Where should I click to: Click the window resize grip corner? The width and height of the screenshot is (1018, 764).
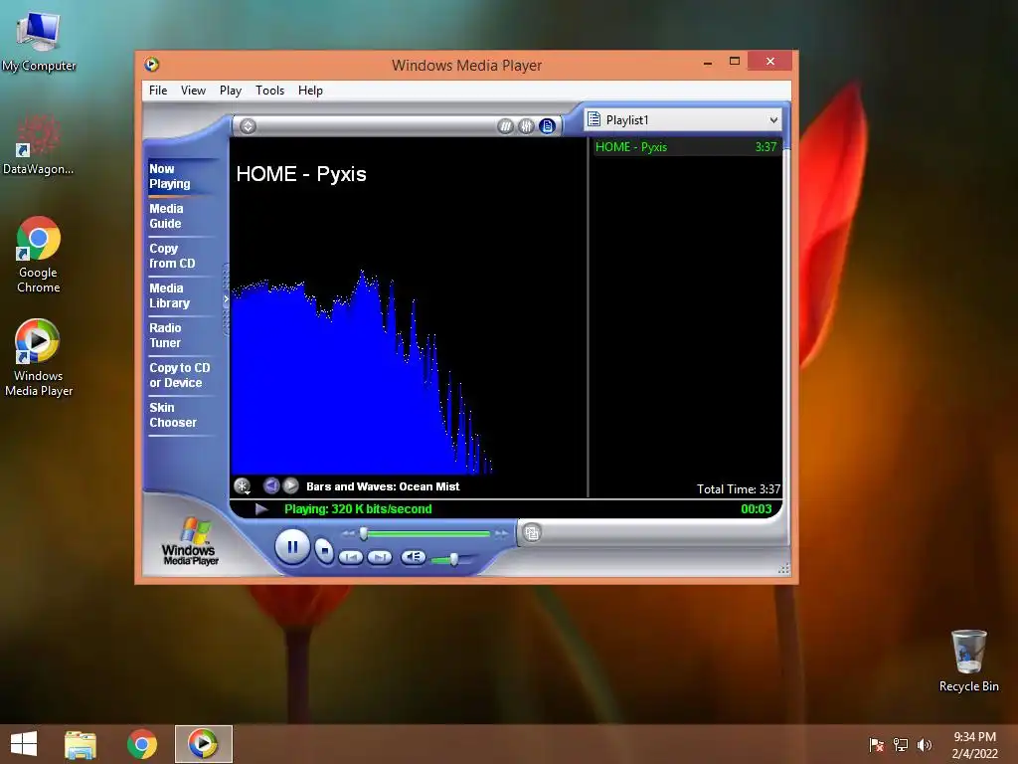tap(783, 568)
